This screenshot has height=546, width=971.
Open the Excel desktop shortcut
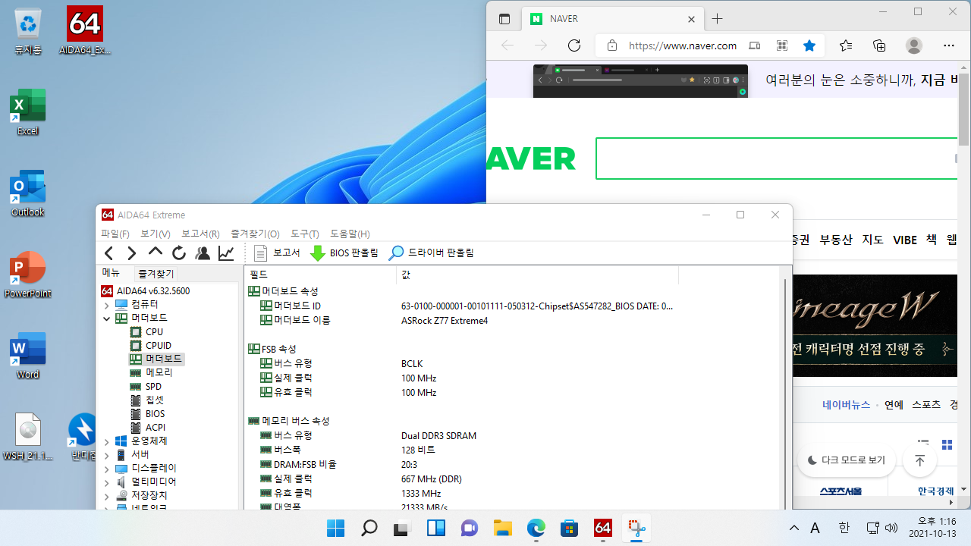point(28,112)
